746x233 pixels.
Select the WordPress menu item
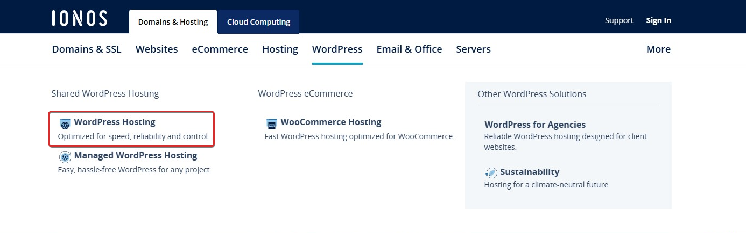[x=337, y=49]
